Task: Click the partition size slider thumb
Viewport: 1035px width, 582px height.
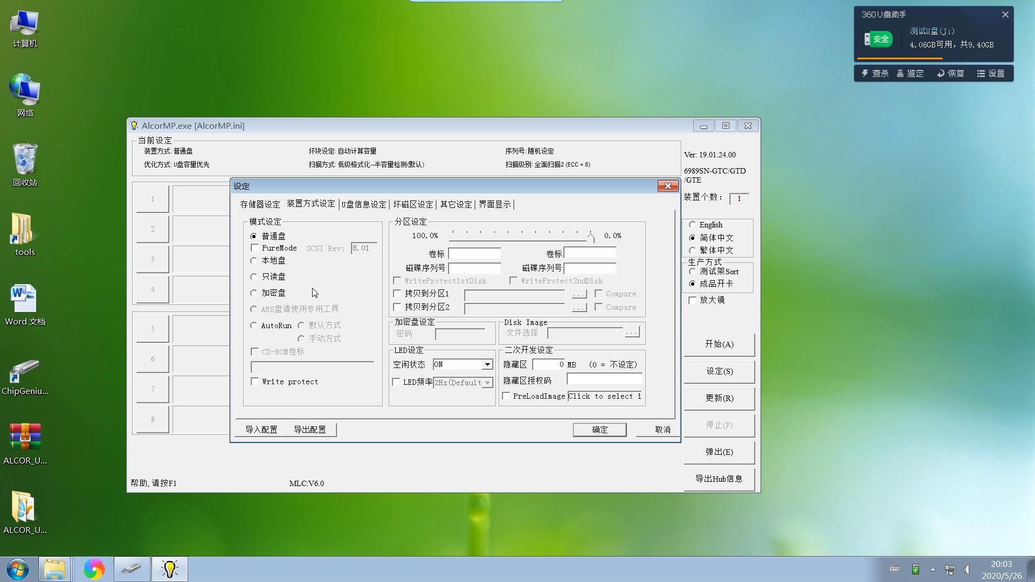Action: pos(591,237)
